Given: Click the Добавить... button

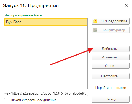Looking at the screenshot, I should (x=111, y=49).
